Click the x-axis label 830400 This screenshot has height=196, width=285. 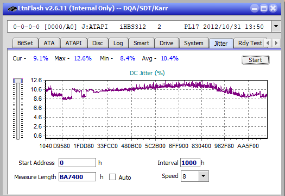click(201, 146)
